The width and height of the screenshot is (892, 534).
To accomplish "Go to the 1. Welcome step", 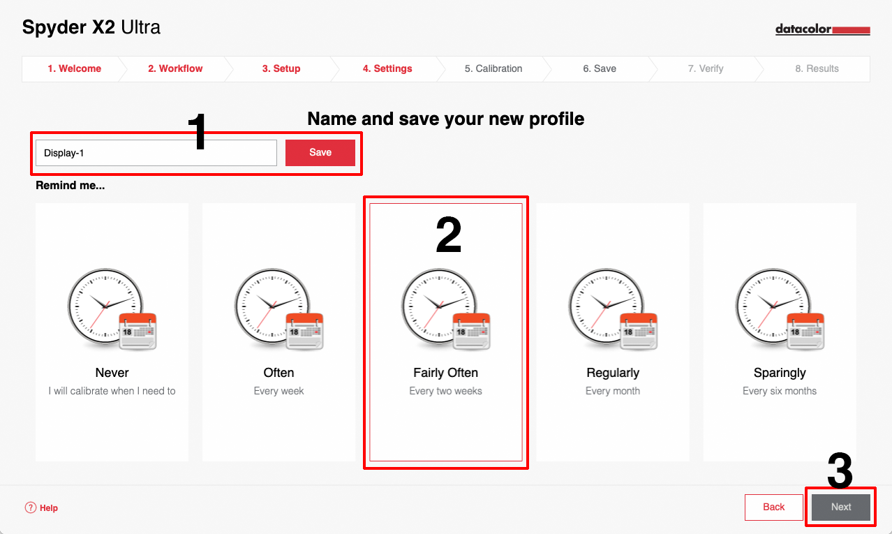I will point(74,68).
